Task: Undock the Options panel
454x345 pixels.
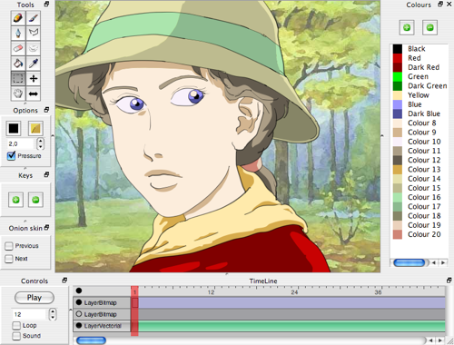Action: [46, 110]
